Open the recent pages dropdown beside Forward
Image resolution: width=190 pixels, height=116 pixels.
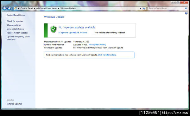[12, 9]
